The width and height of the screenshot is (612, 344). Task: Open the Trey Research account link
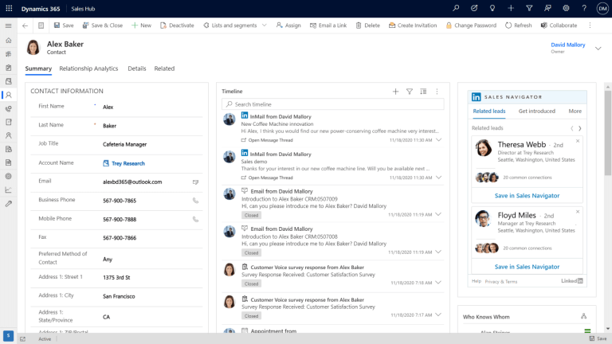tap(127, 163)
